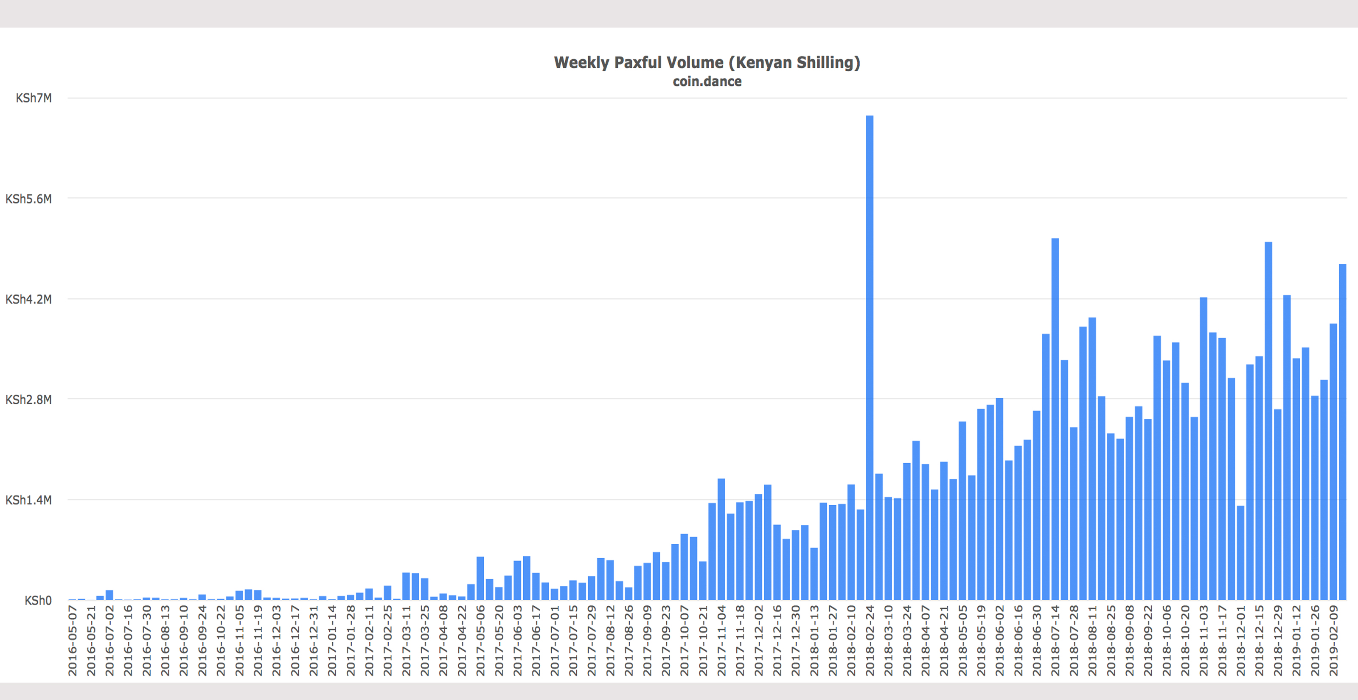Click the KSh0 y-axis label

(x=38, y=600)
